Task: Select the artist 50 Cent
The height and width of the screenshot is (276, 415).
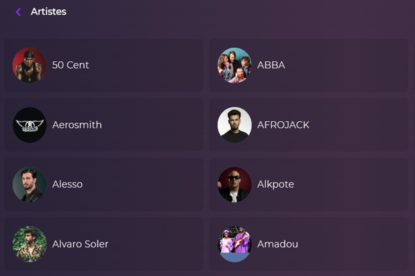Action: (x=70, y=65)
